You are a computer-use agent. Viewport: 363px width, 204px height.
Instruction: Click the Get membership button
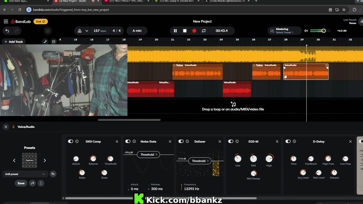pyautogui.click(x=41, y=22)
